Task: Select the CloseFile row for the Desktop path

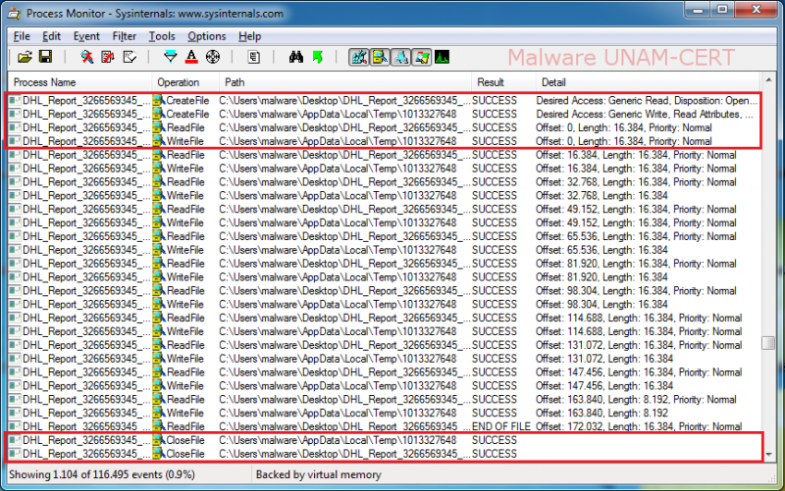Action: click(x=384, y=454)
